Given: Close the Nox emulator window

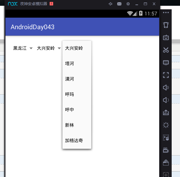Looking at the screenshot, I should (154, 4).
